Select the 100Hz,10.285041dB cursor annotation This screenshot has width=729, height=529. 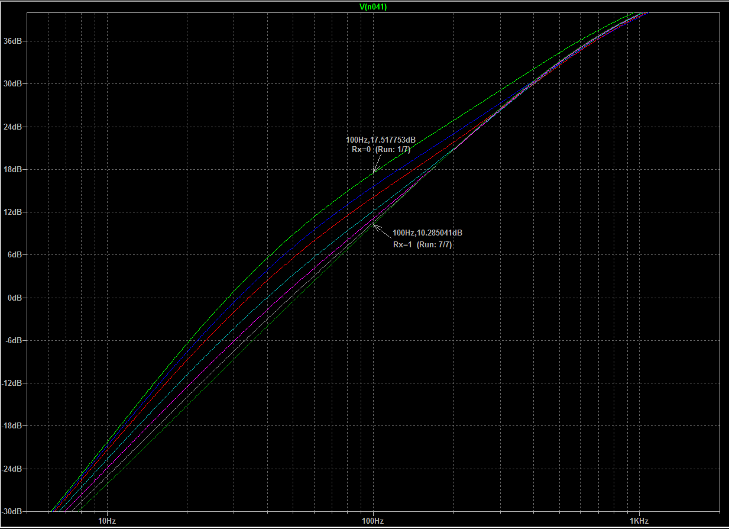(x=427, y=233)
